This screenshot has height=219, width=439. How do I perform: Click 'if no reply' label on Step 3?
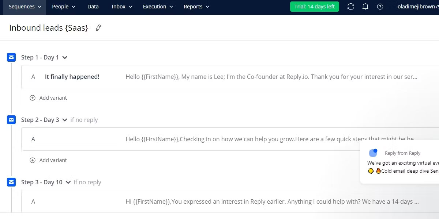point(87,182)
